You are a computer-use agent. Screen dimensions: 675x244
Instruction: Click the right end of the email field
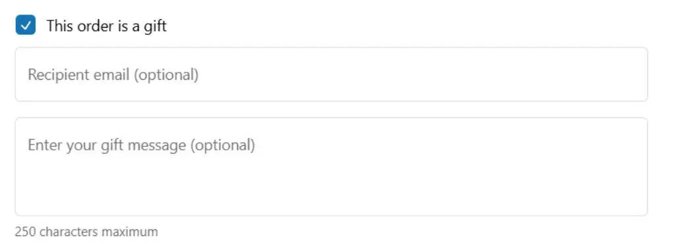click(620, 75)
